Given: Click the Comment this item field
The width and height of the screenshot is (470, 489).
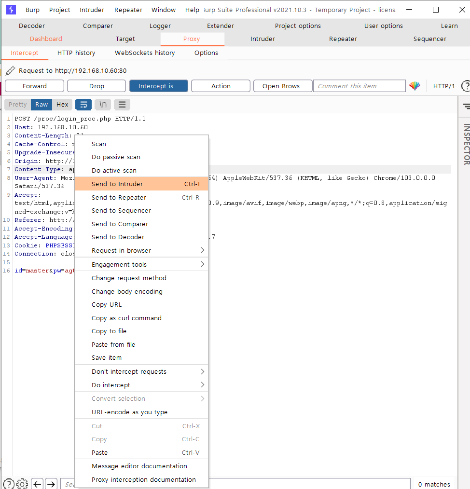Looking at the screenshot, I should [359, 86].
